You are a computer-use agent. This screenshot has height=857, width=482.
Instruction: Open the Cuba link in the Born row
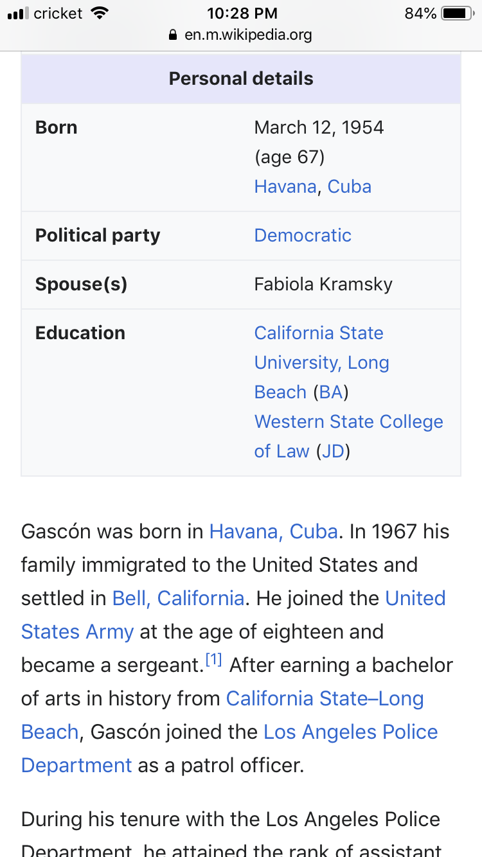pyautogui.click(x=350, y=186)
